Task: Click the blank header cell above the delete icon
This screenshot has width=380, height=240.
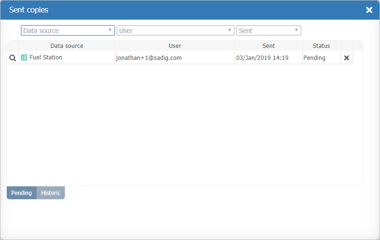Action: click(346, 46)
